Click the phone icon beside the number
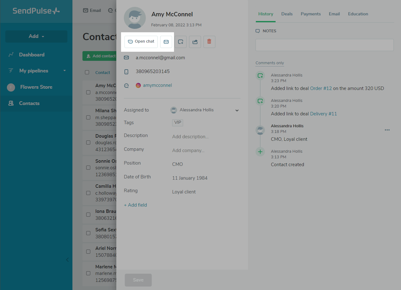Screen dimensions: 401x290 pyautogui.click(x=126, y=71)
